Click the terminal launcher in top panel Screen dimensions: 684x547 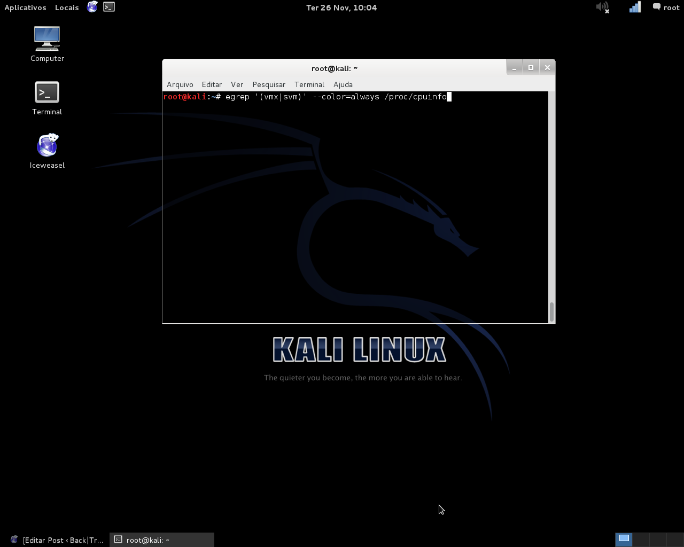[x=109, y=7]
